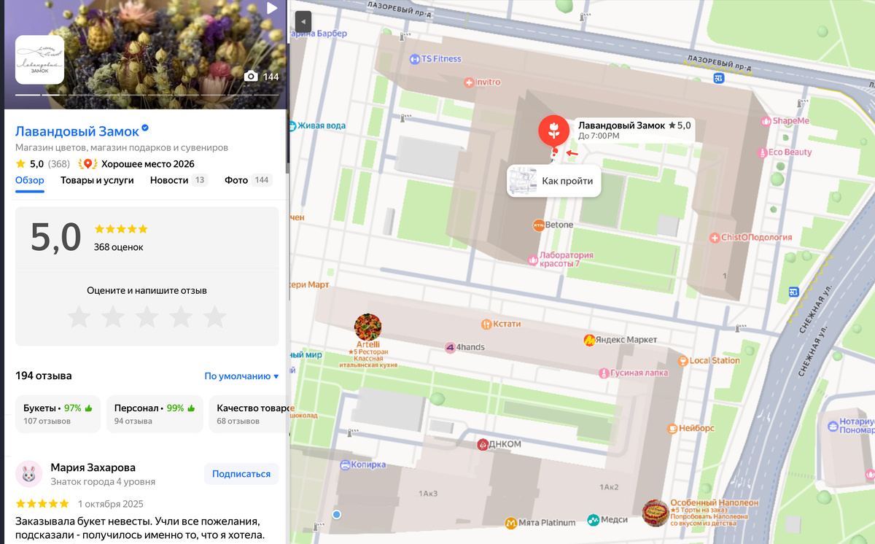
Task: Rate five stars in the review widget
Action: coord(214,316)
